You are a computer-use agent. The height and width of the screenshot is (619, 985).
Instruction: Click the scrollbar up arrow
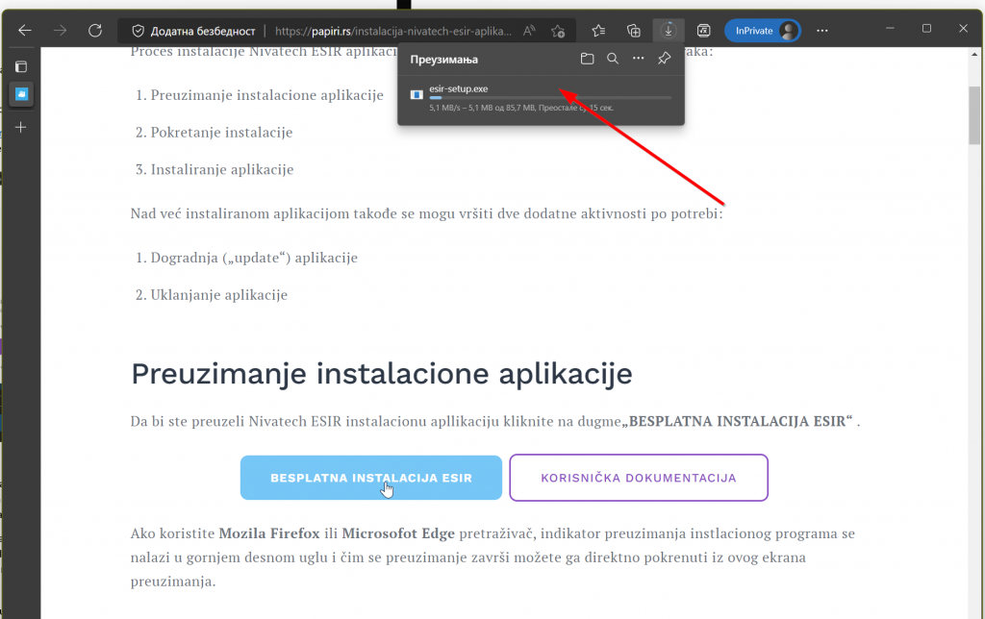[974, 56]
